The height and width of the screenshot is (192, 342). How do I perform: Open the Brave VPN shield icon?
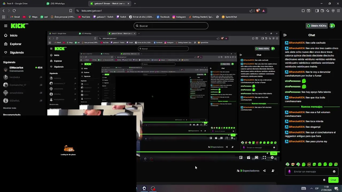coord(333,11)
